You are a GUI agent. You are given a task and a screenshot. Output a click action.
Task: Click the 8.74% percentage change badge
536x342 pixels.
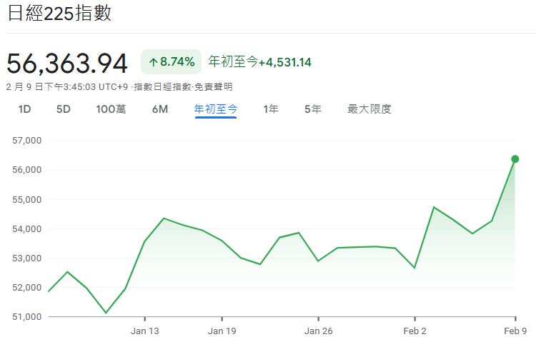(172, 62)
